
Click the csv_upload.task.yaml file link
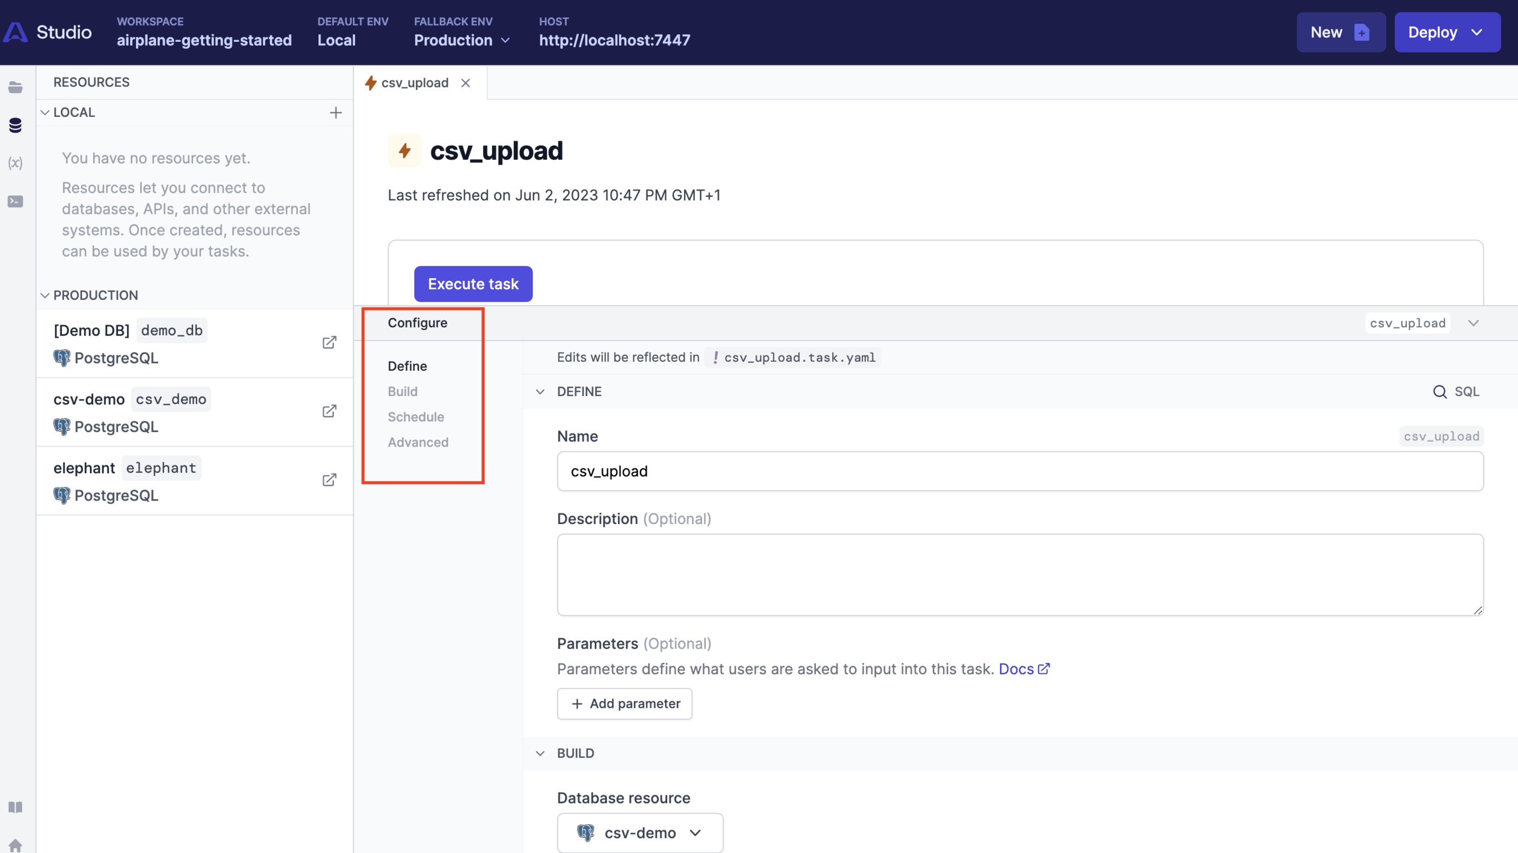tap(793, 358)
